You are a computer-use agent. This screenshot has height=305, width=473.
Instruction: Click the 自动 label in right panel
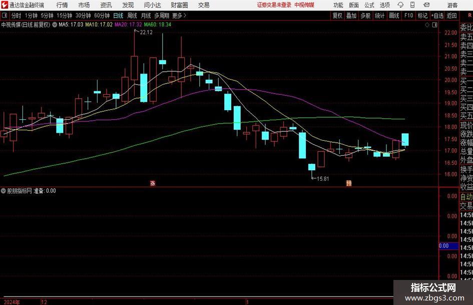click(x=466, y=197)
